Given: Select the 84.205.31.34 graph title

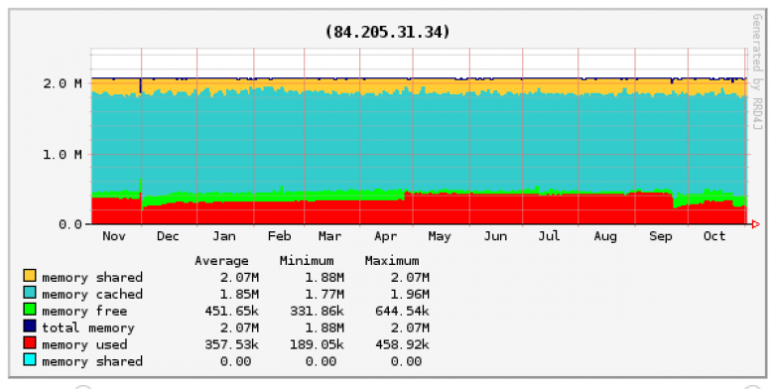Looking at the screenshot, I should click(x=387, y=32).
